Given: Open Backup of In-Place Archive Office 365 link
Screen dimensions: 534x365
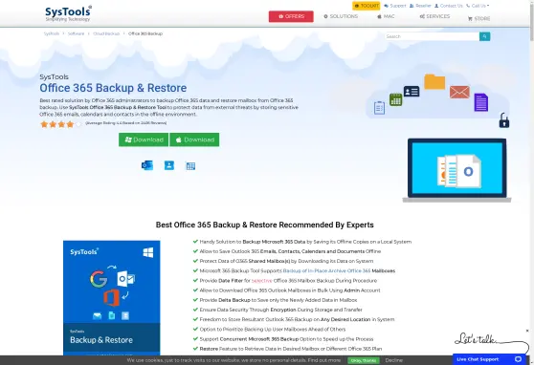Looking at the screenshot, I should tap(326, 270).
